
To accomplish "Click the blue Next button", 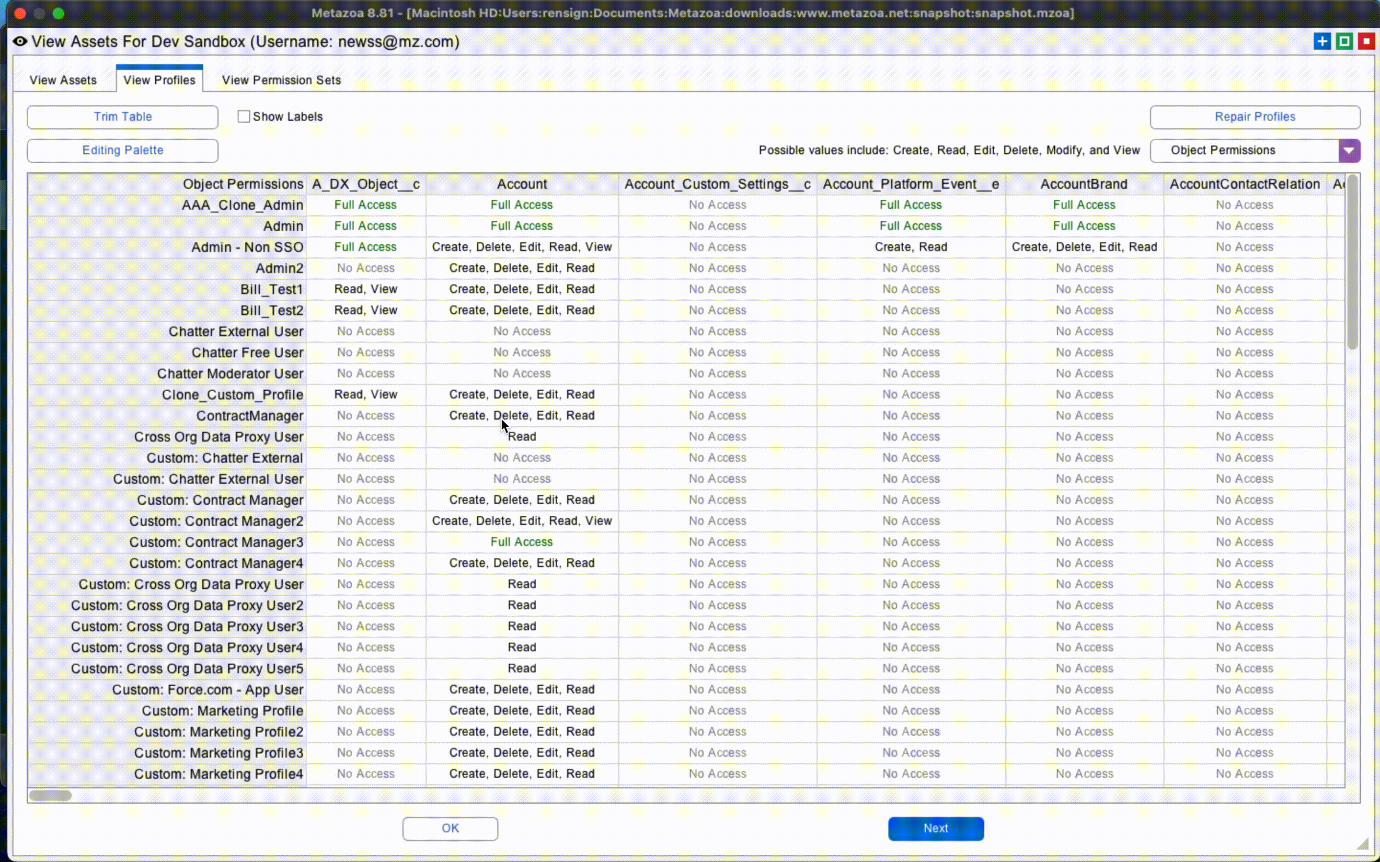I will click(x=936, y=828).
